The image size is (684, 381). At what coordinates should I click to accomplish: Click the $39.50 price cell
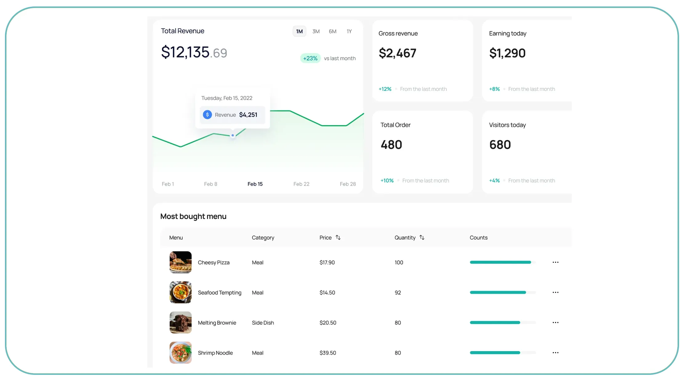[x=328, y=353]
